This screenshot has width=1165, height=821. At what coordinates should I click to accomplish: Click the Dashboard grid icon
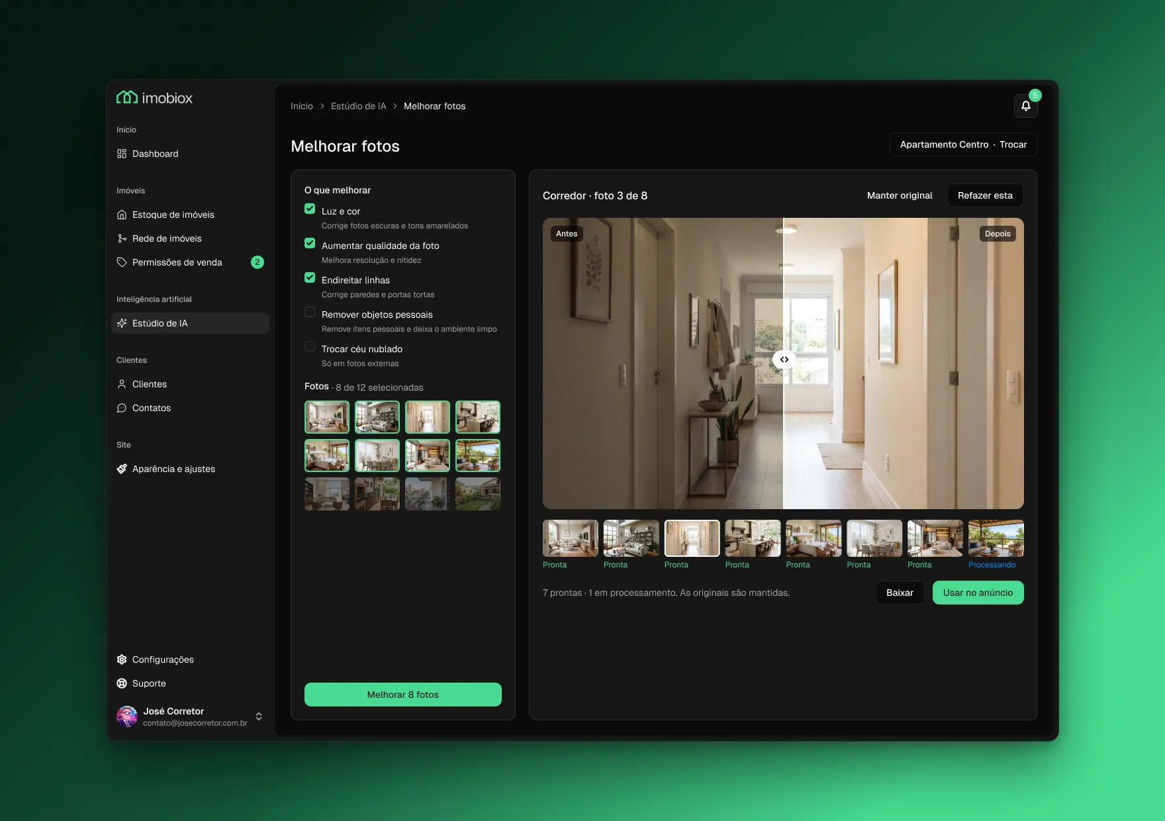122,154
